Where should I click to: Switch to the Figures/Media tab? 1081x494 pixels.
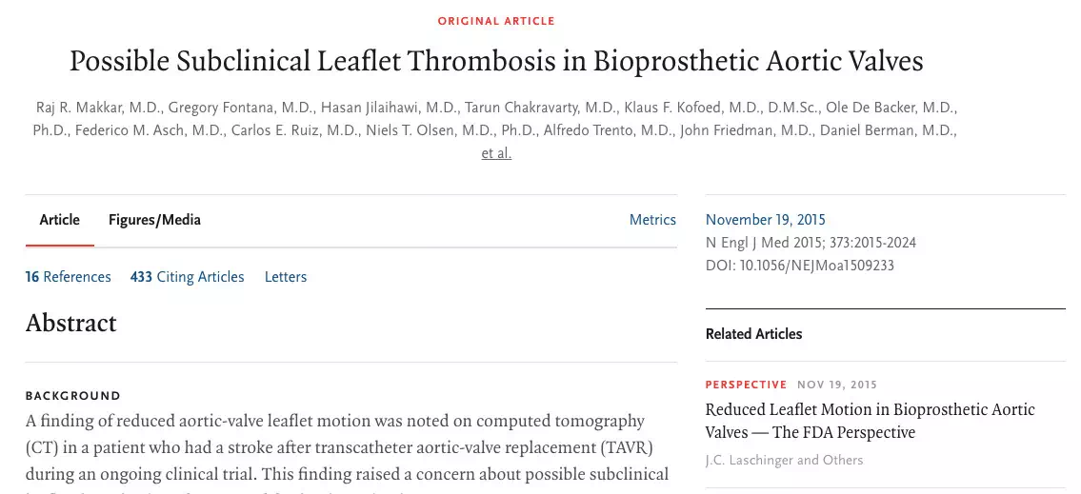point(154,220)
